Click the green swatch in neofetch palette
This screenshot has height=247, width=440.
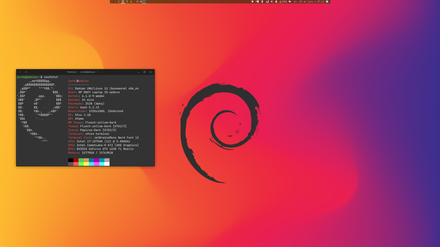pyautogui.click(x=81, y=162)
